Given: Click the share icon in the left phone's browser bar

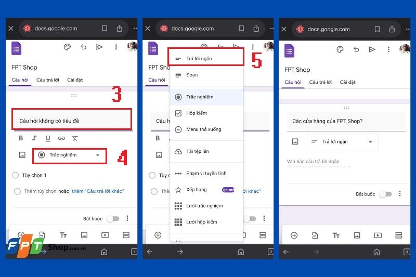Looking at the screenshot, I should (120, 29).
